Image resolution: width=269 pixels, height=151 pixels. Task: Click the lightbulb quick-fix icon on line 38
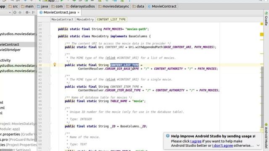click(55, 65)
